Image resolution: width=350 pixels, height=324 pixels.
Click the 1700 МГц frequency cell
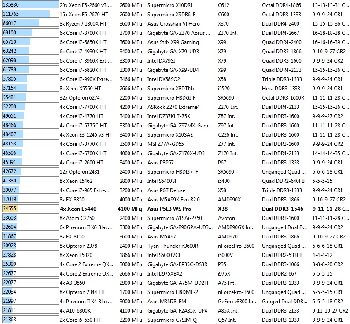click(x=131, y=292)
